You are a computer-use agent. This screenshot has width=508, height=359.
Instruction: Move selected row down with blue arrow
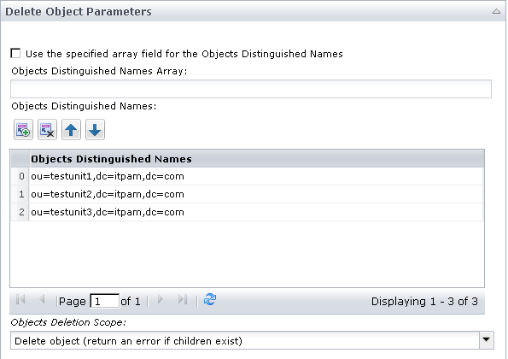(96, 130)
